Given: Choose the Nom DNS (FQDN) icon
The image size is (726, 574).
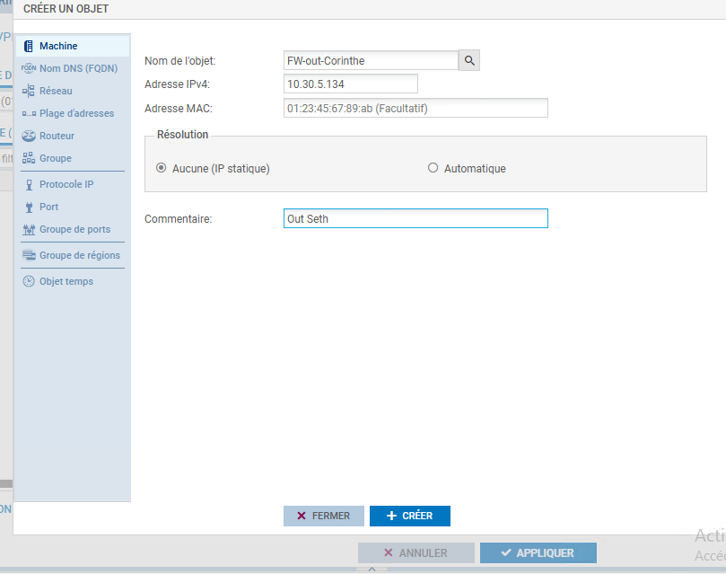Looking at the screenshot, I should (x=29, y=68).
